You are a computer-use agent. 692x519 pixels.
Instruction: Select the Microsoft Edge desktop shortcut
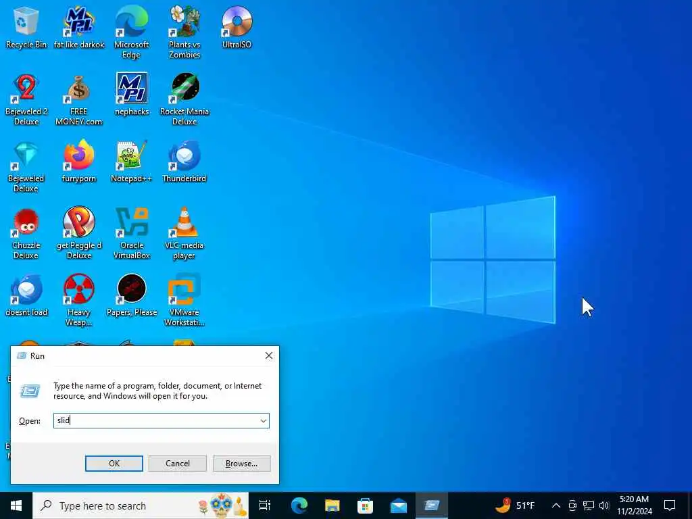click(x=132, y=32)
